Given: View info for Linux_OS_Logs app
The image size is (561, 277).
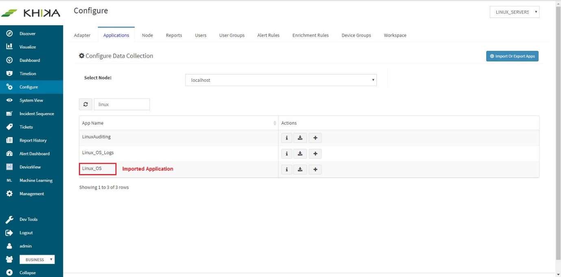Looking at the screenshot, I should [287, 154].
